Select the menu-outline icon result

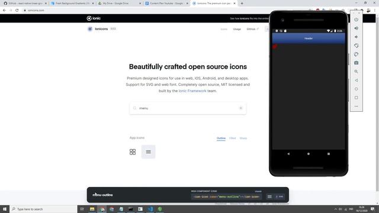click(x=148, y=151)
